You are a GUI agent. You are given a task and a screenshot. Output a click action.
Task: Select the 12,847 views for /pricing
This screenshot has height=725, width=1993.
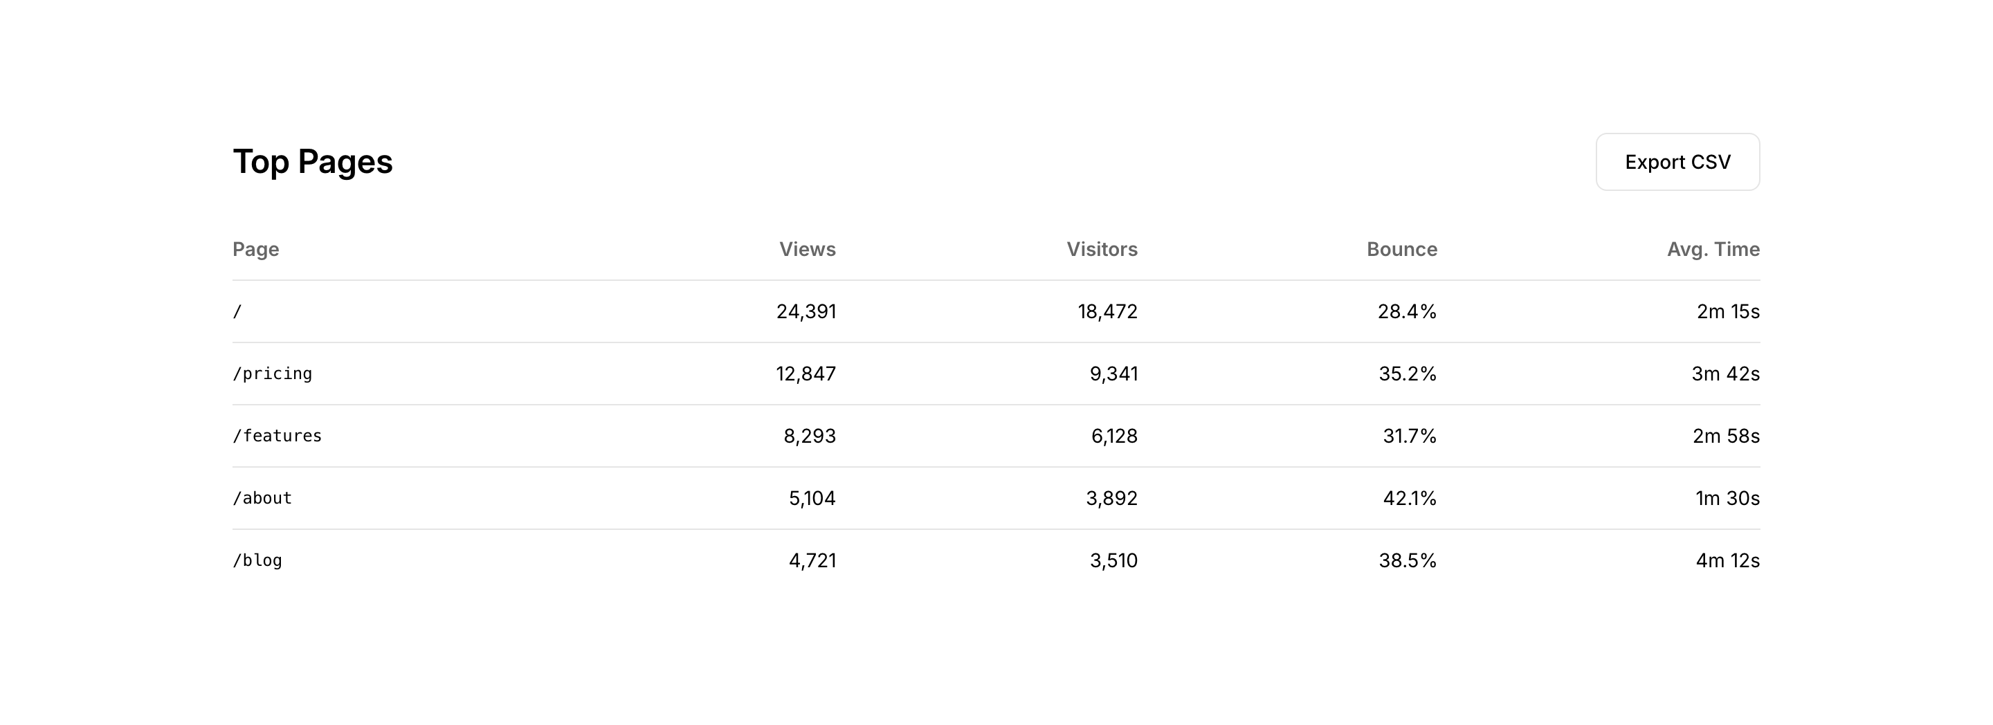point(806,374)
